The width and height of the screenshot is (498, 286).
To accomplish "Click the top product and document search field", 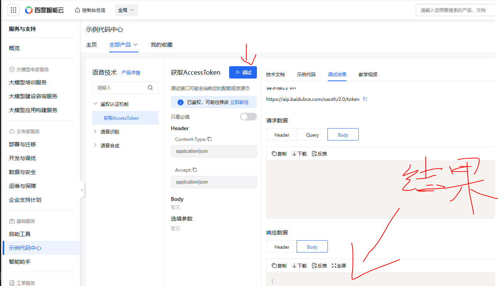I will tap(455, 10).
